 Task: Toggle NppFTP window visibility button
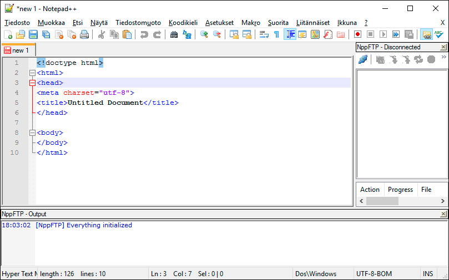click(426, 34)
